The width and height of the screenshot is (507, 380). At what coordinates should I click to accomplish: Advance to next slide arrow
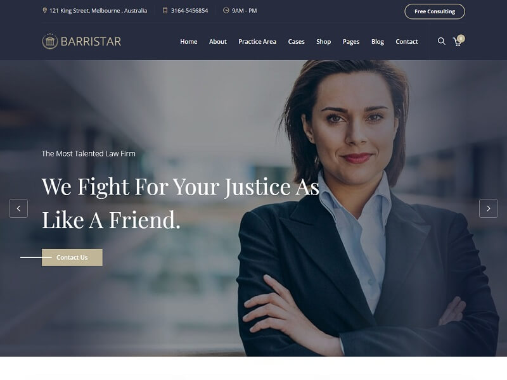tap(488, 208)
